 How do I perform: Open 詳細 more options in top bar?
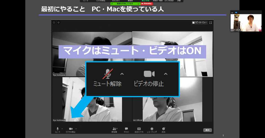coord(179,1)
